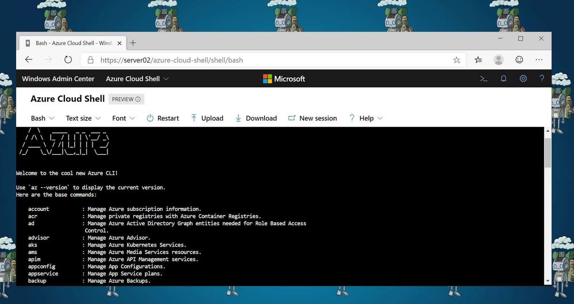Click the address bar URL
Viewport: 574px width, 304px height.
[x=172, y=60]
